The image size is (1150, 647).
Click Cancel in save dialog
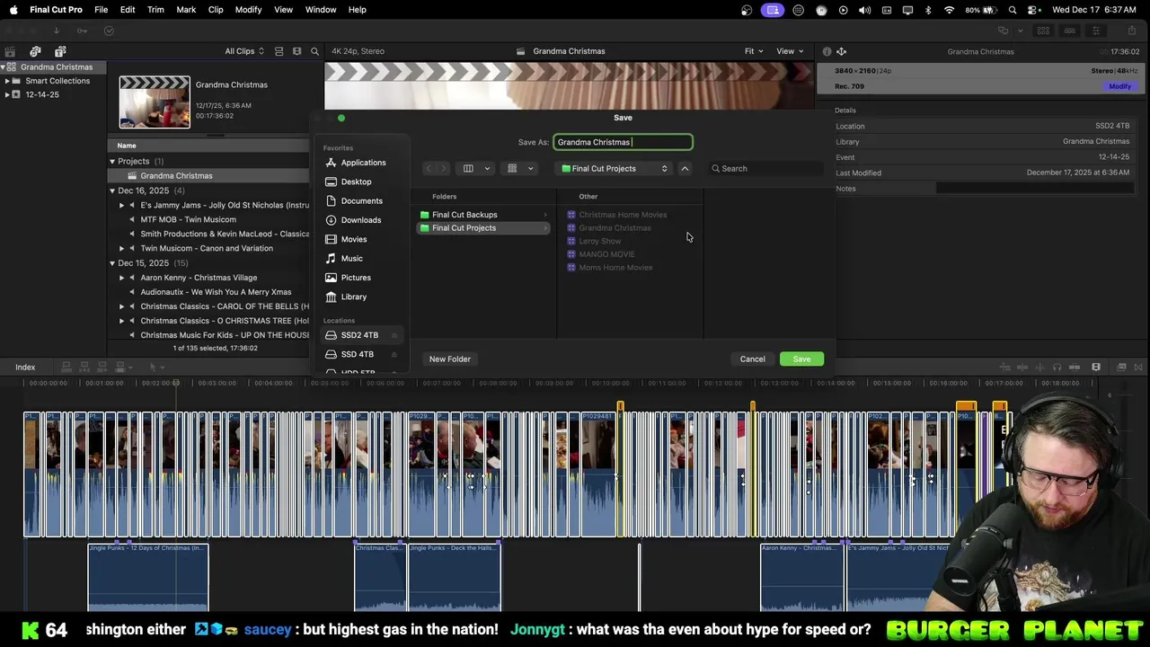tap(753, 359)
